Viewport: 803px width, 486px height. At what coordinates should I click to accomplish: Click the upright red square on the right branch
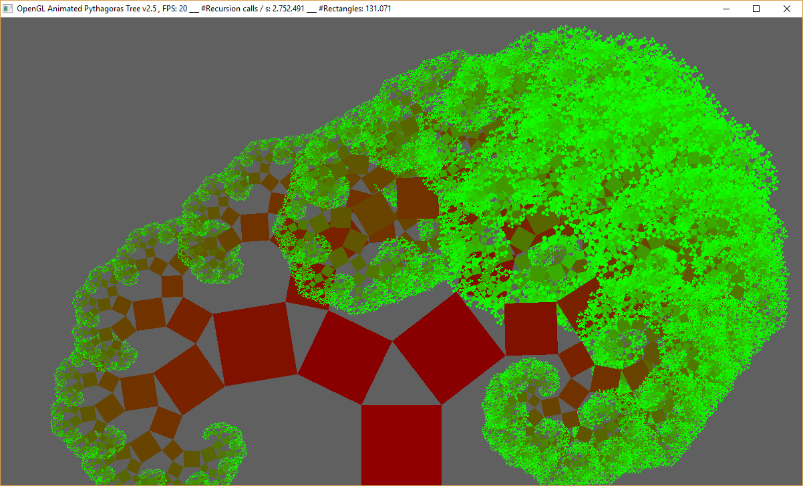coord(530,328)
